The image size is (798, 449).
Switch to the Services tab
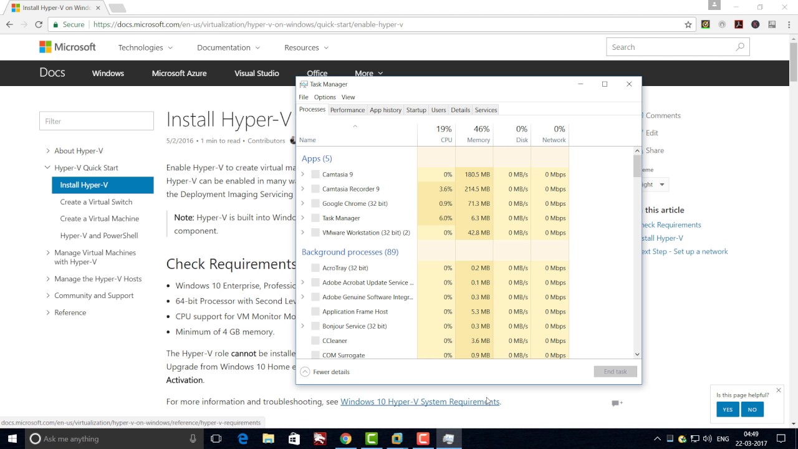[x=486, y=110]
